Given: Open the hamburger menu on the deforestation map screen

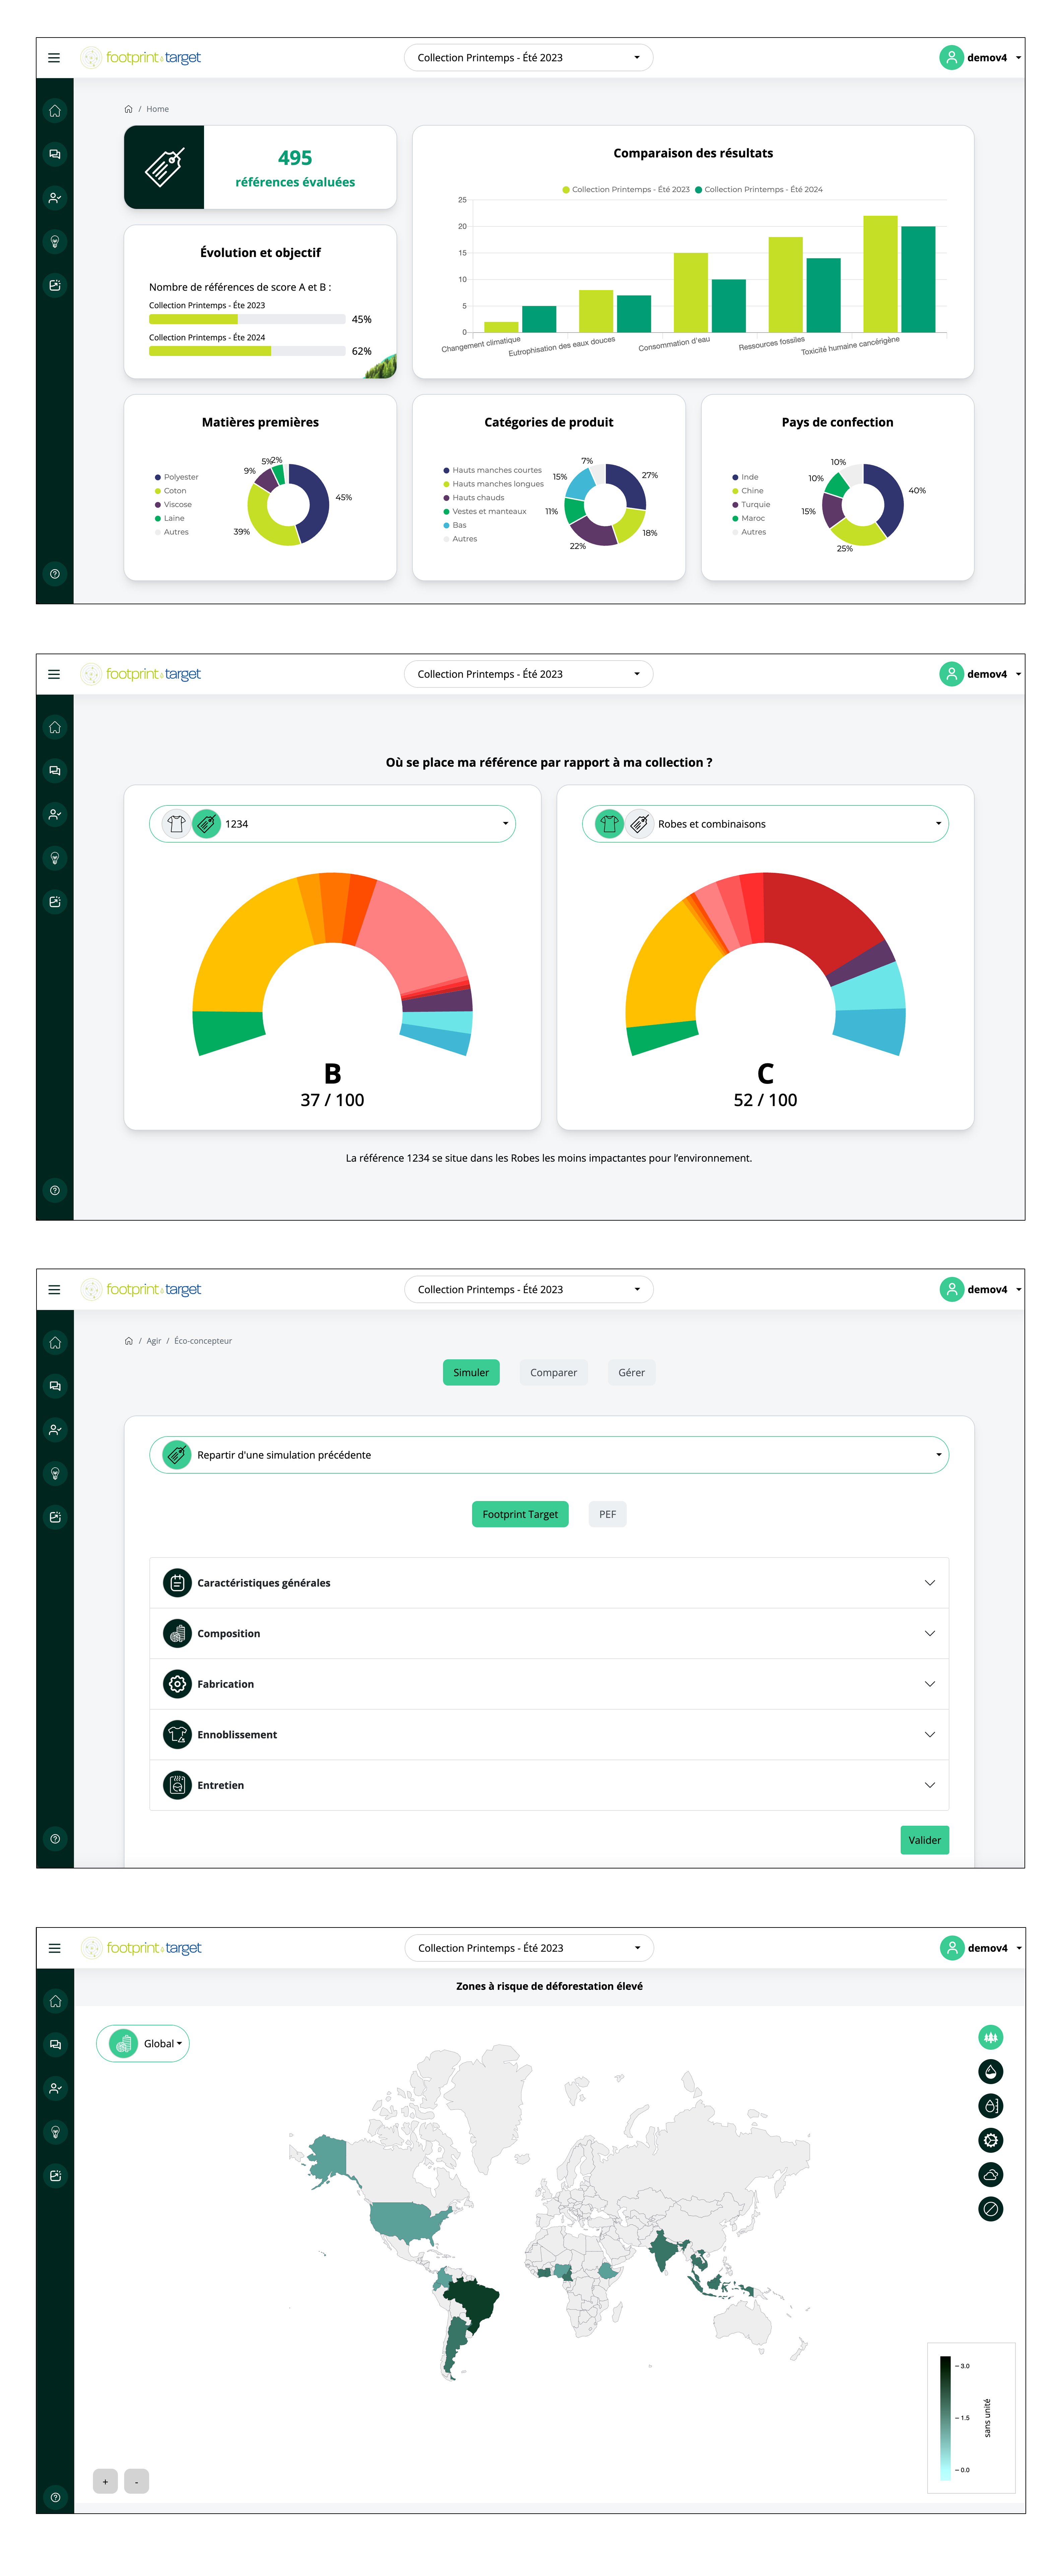Looking at the screenshot, I should click(x=54, y=1948).
